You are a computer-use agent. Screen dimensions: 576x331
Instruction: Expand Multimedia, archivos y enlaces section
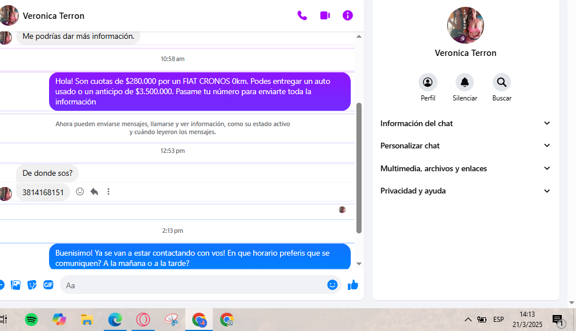465,168
